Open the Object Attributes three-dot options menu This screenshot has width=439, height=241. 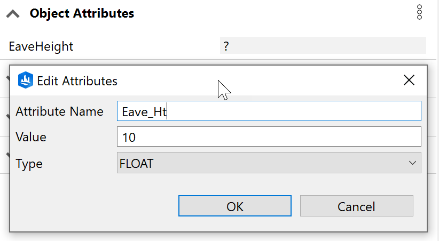coord(420,12)
